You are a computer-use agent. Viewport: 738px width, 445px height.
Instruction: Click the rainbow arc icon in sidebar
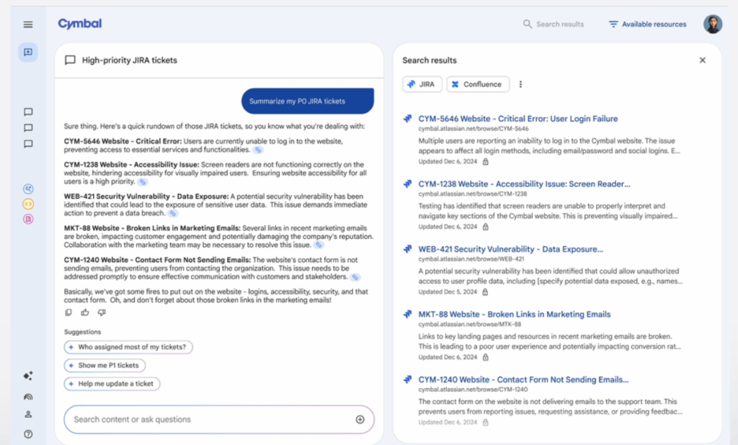click(x=28, y=397)
